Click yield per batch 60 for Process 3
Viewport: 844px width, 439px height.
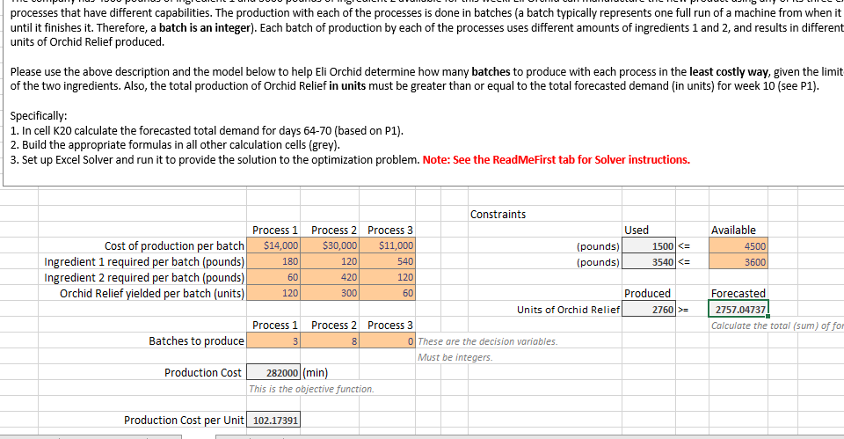coord(387,294)
